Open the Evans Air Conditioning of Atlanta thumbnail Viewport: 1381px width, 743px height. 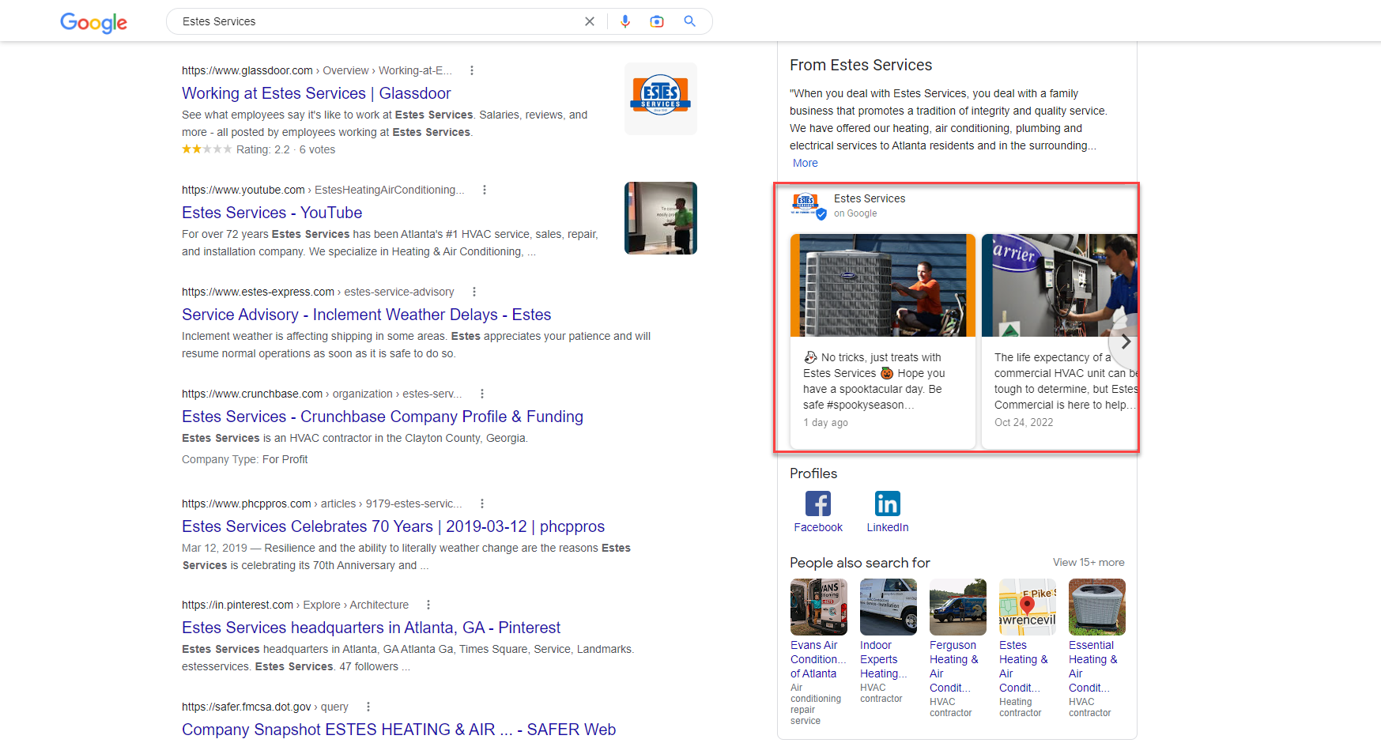(819, 607)
